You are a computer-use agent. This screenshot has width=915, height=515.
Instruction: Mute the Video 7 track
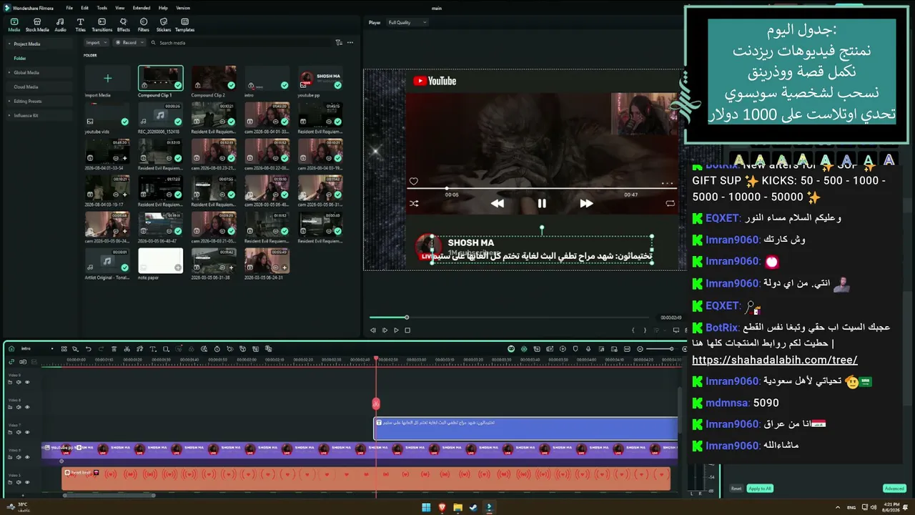19,432
